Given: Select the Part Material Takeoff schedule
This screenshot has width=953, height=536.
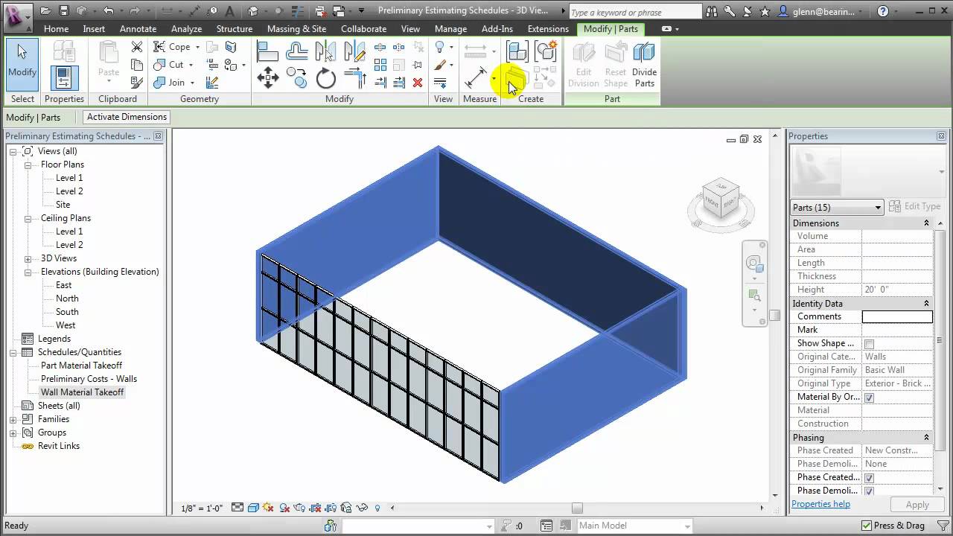Looking at the screenshot, I should (81, 366).
